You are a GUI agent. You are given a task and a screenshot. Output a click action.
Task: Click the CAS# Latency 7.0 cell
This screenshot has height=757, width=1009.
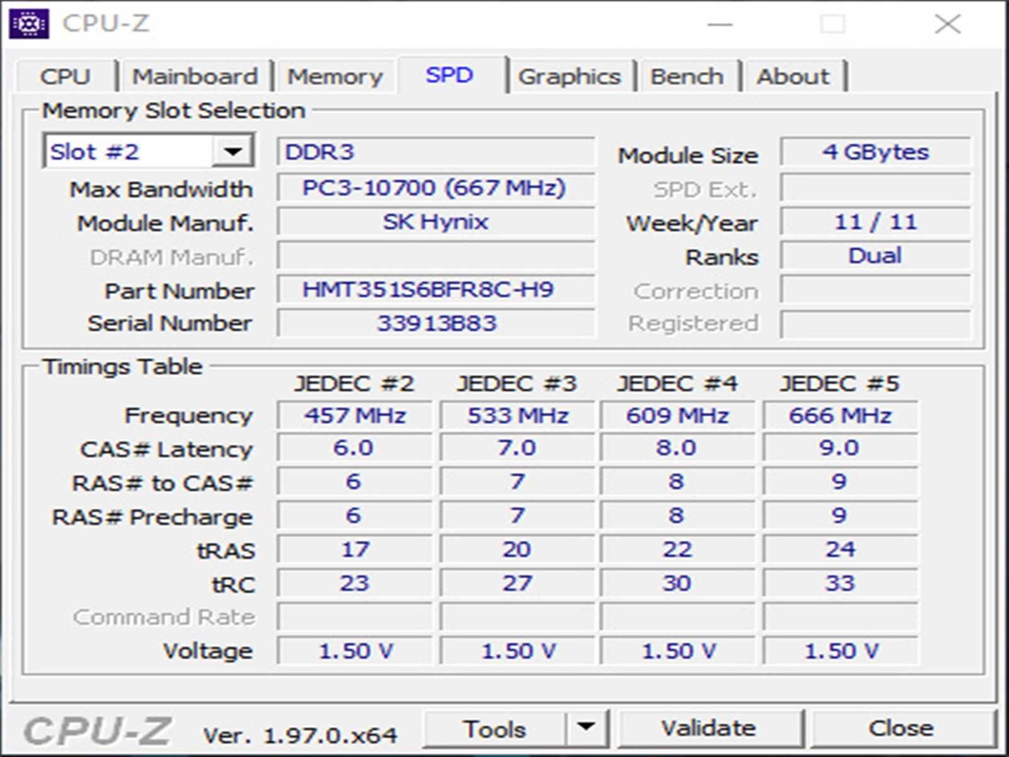pyautogui.click(x=518, y=448)
